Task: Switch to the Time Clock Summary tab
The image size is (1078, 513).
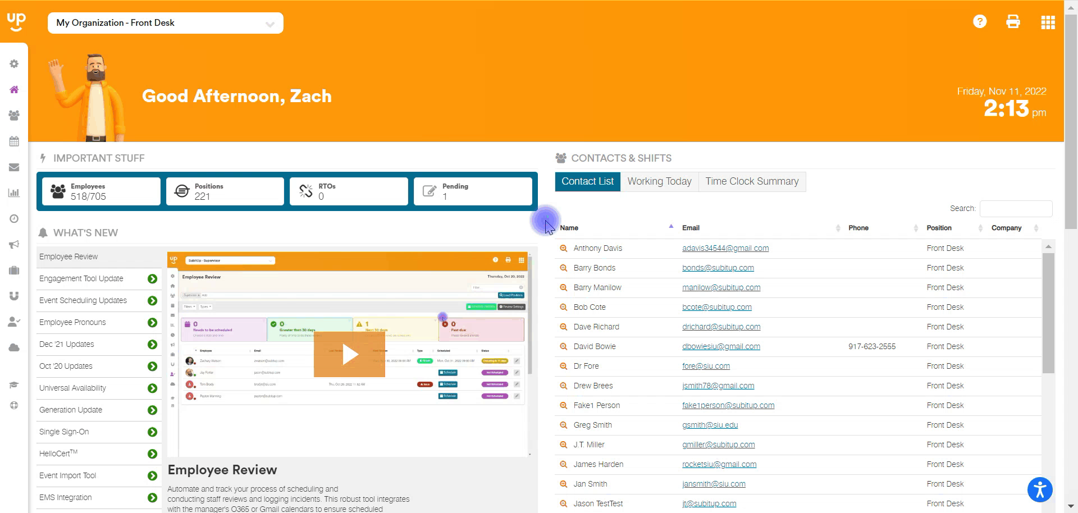Action: pos(751,181)
